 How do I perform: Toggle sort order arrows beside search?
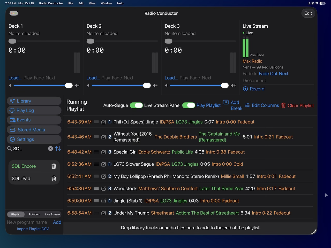click(58, 149)
